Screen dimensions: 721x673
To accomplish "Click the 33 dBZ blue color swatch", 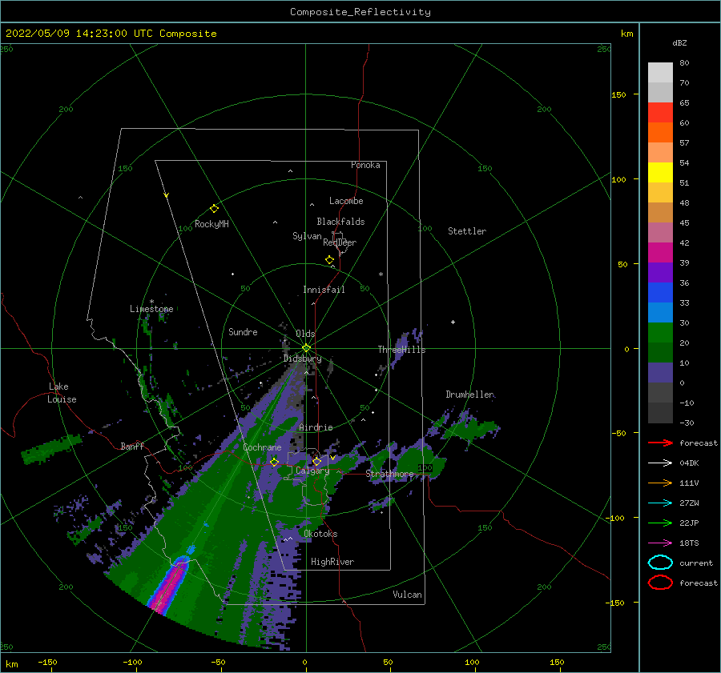I will (660, 292).
